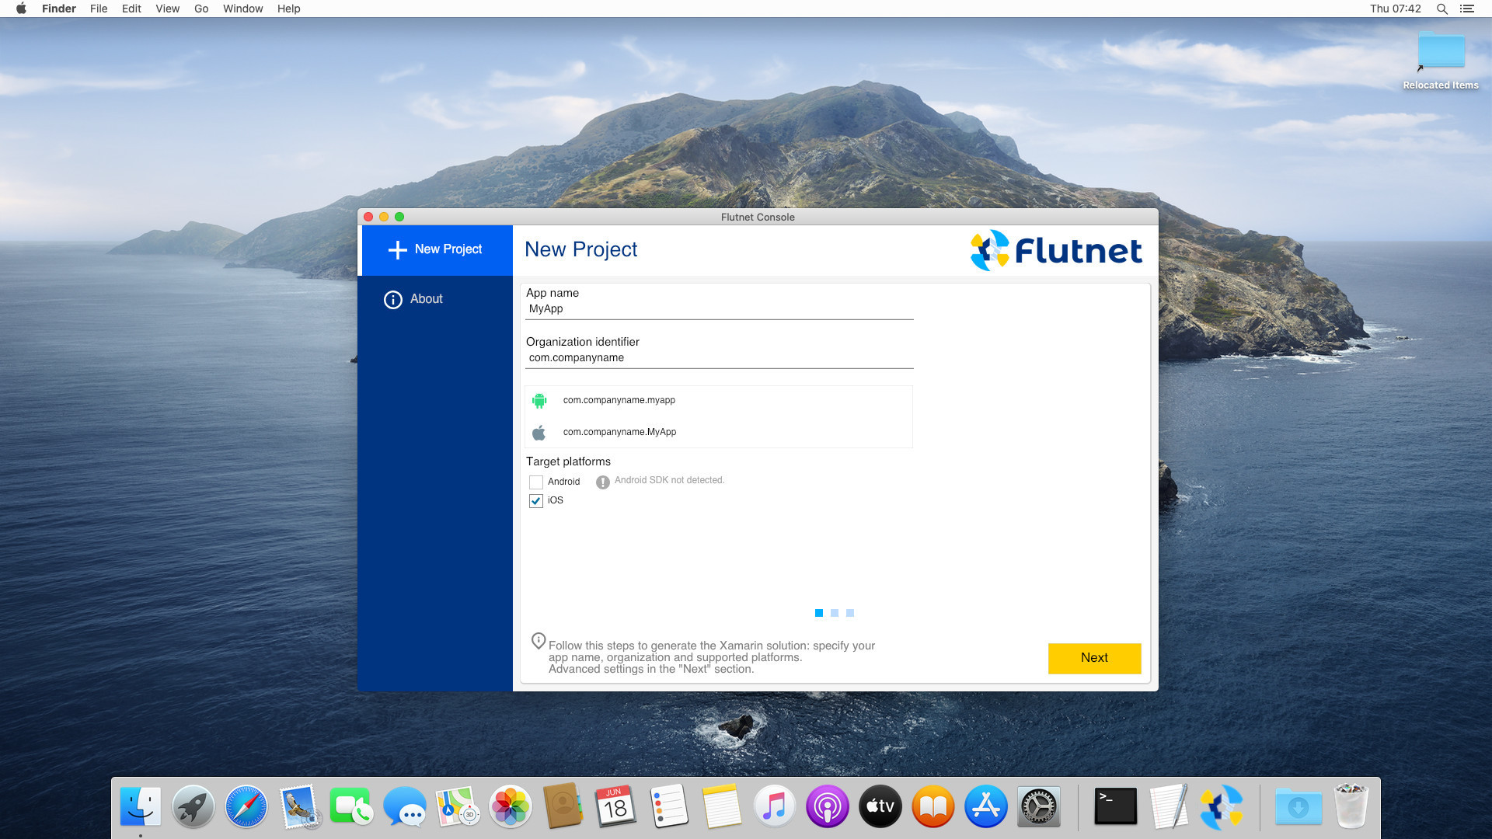1492x839 pixels.
Task: Click the Android SDK warning icon
Action: (602, 482)
